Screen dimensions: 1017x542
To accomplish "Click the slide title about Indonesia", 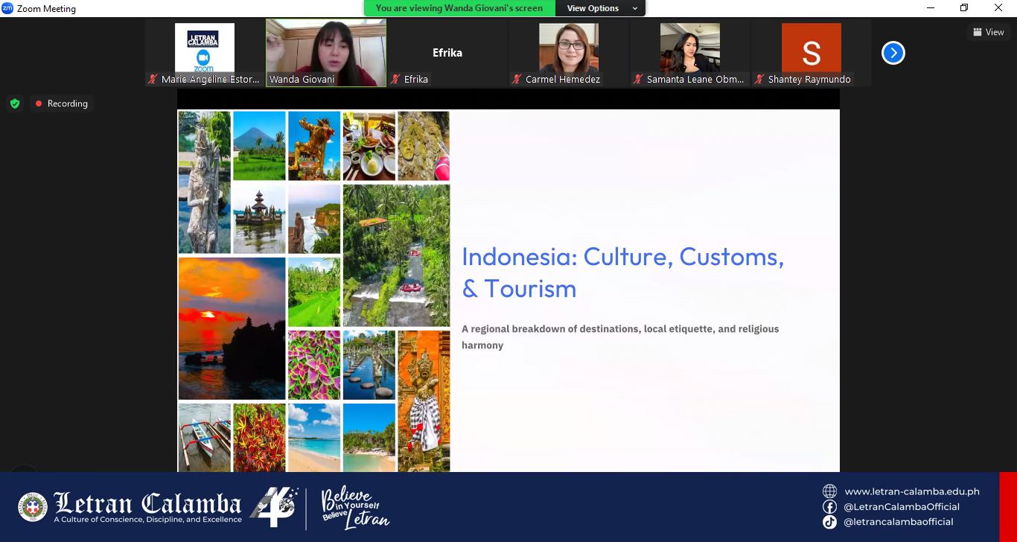I will 622,272.
